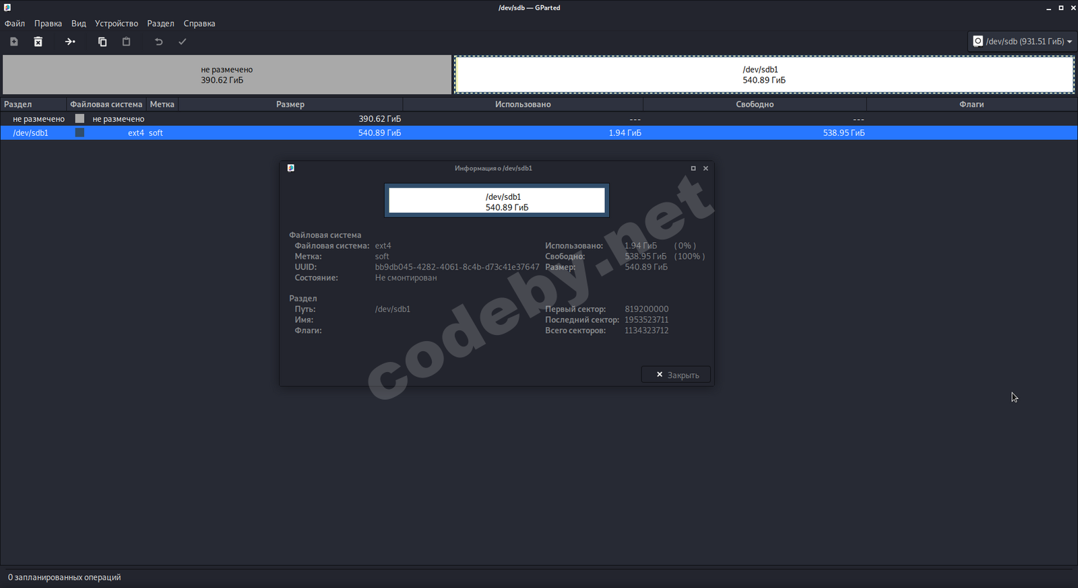Click the copy partition toolbar icon
This screenshot has width=1078, height=588.
pos(102,42)
